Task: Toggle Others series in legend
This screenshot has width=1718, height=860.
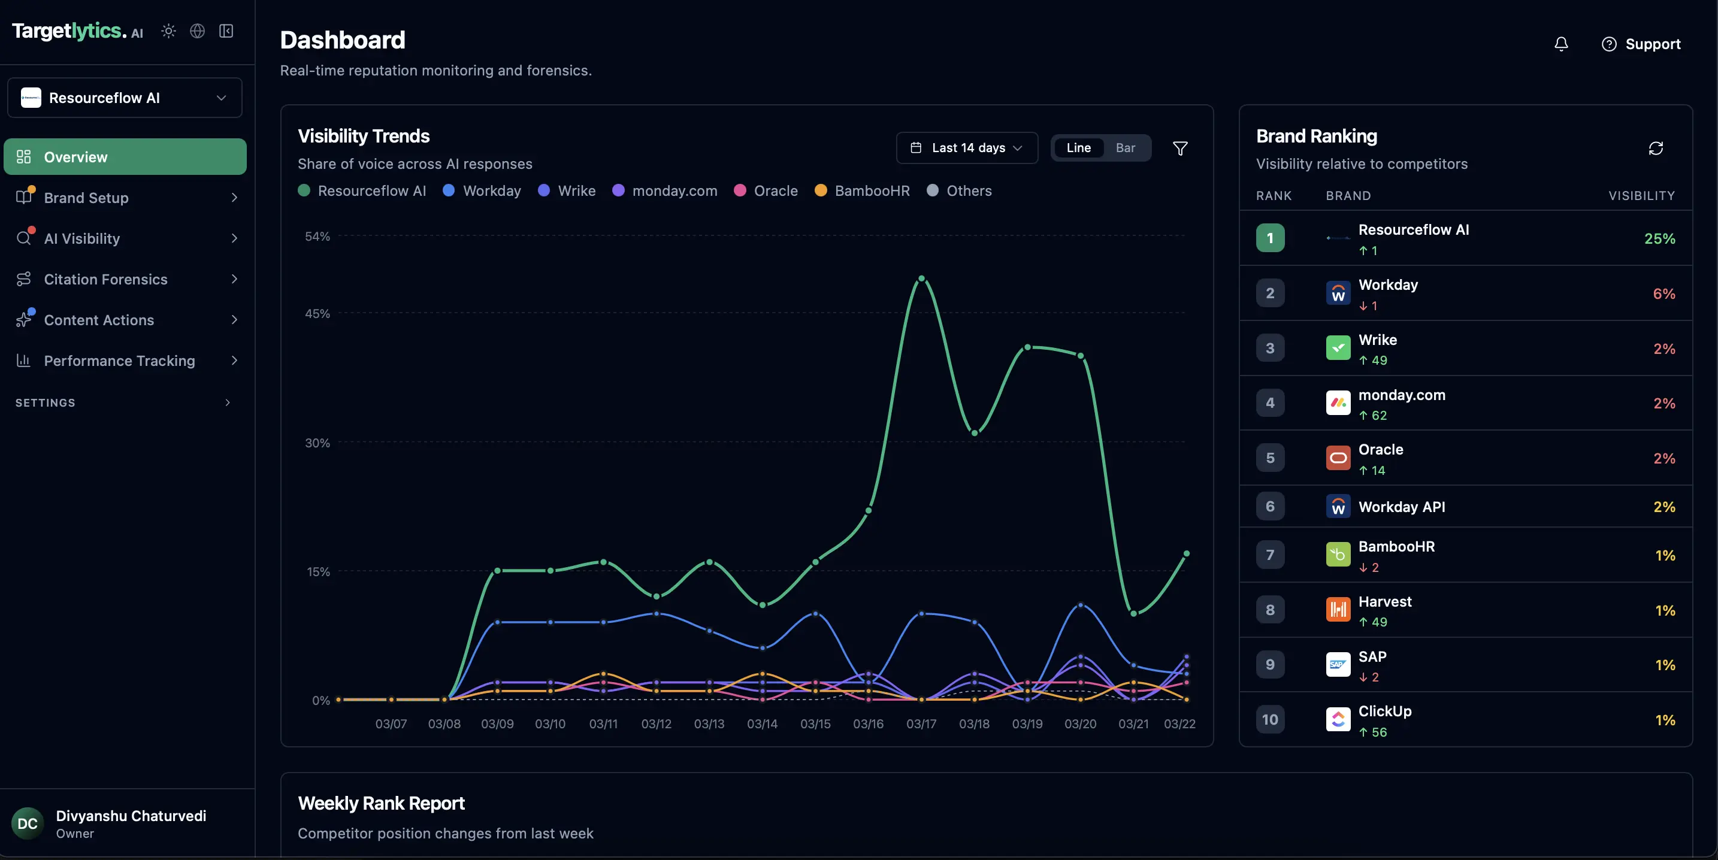Action: 959,190
